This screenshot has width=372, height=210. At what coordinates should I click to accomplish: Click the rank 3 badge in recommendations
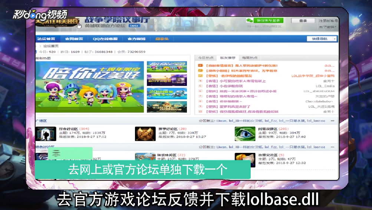click(x=200, y=76)
